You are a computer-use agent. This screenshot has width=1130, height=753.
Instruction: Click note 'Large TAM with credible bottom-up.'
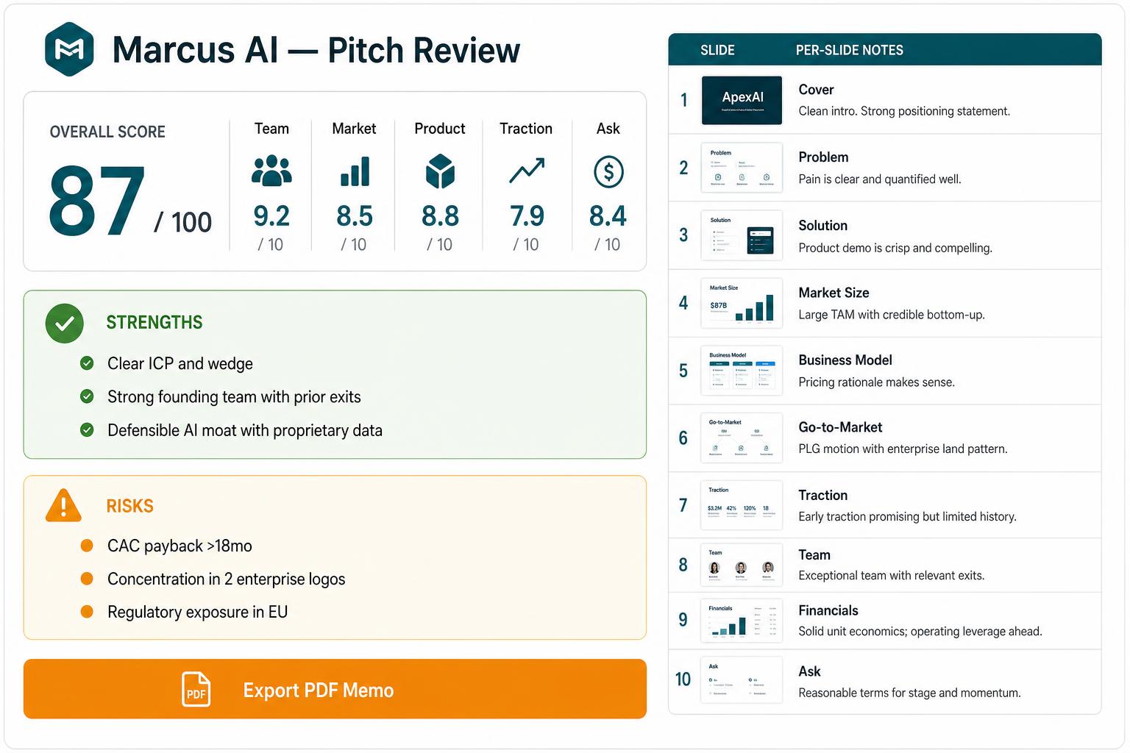pos(892,315)
